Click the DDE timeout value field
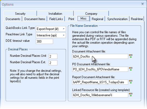This screenshot has height=109, width=147. click(x=44, y=41)
